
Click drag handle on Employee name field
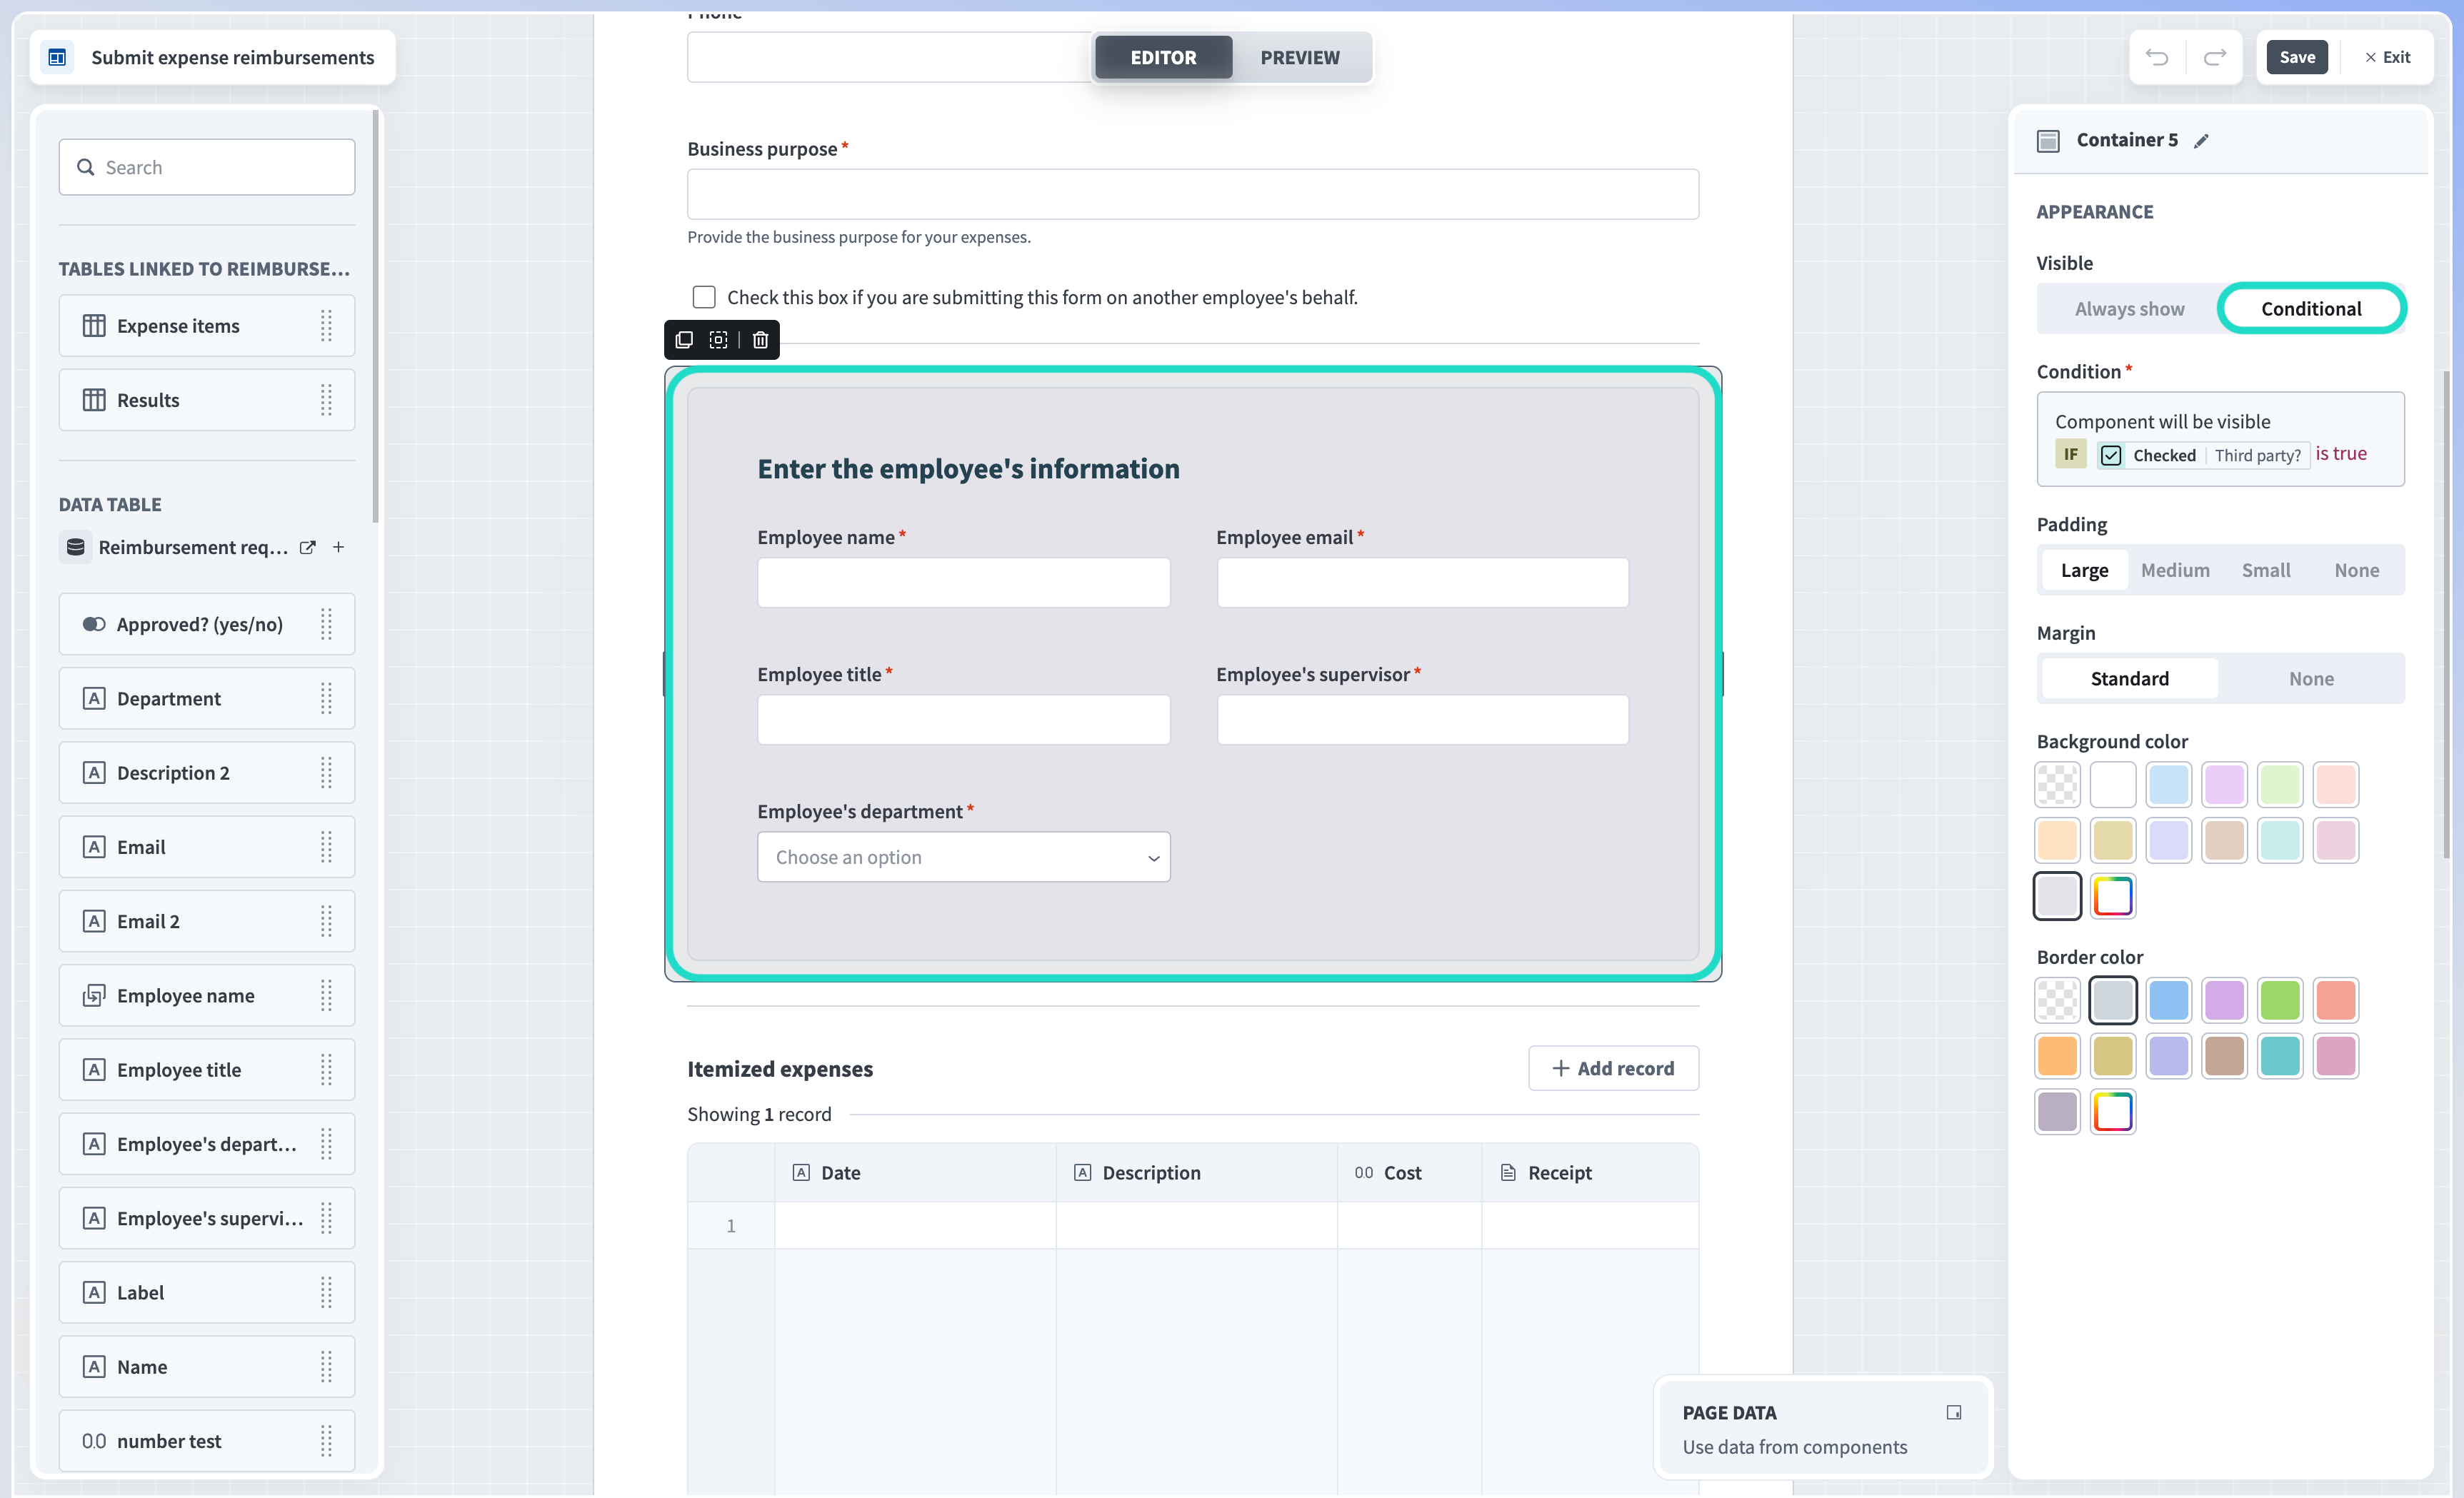[x=326, y=995]
